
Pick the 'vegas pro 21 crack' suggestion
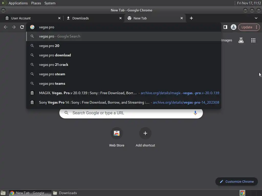tap(124, 65)
